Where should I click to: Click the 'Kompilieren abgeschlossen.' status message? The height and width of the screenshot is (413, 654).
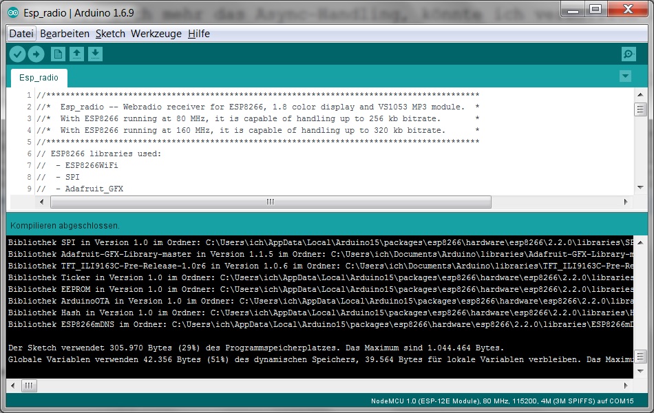[65, 226]
